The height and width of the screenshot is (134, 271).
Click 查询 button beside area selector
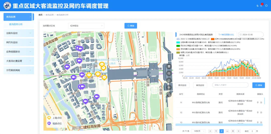131,26
